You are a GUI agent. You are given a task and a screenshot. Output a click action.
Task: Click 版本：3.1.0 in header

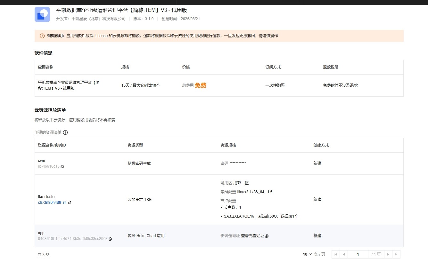click(143, 19)
